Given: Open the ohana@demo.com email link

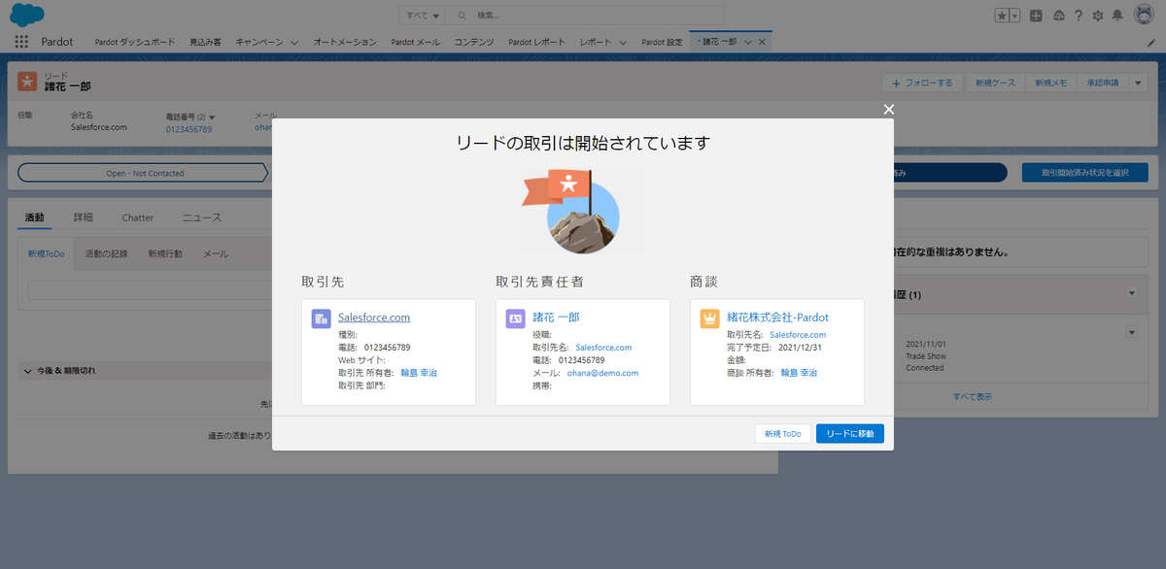Looking at the screenshot, I should tap(602, 373).
